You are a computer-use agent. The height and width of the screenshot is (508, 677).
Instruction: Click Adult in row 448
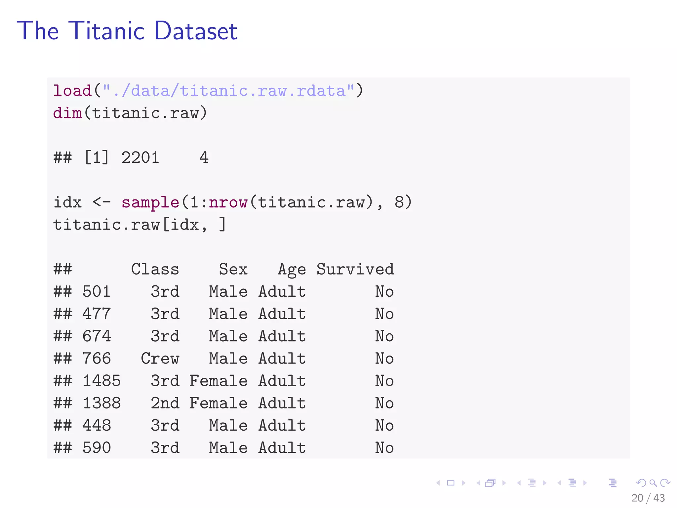click(x=282, y=425)
